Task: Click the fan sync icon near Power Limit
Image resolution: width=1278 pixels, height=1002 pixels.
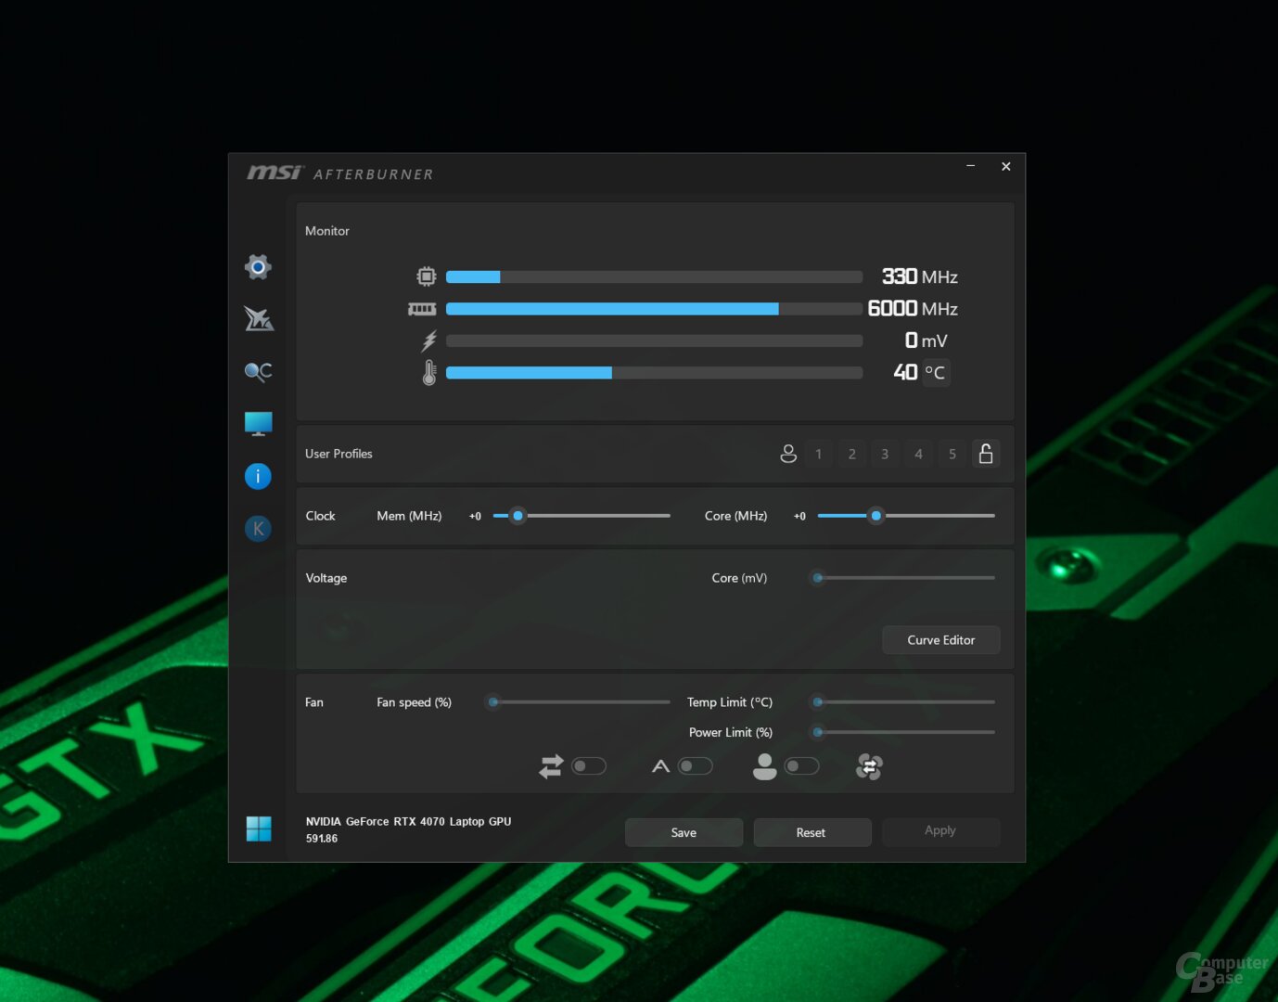Action: pyautogui.click(x=869, y=766)
